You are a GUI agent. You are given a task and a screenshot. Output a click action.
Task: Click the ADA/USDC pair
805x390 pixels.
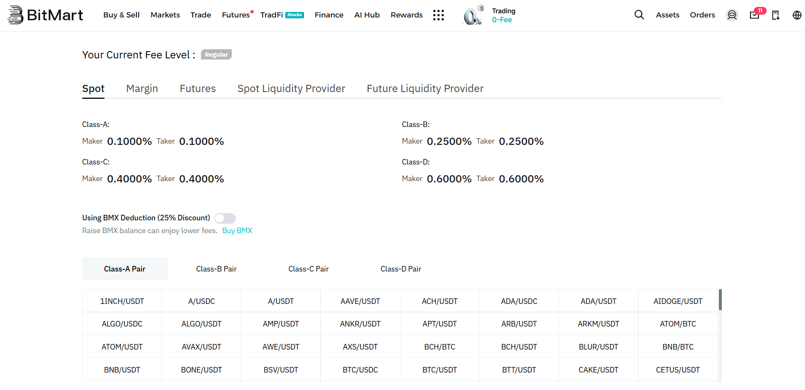519,301
